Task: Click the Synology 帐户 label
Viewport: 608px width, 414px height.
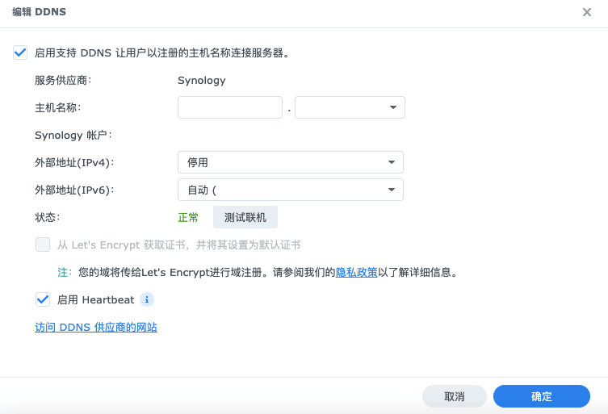Action: [73, 135]
